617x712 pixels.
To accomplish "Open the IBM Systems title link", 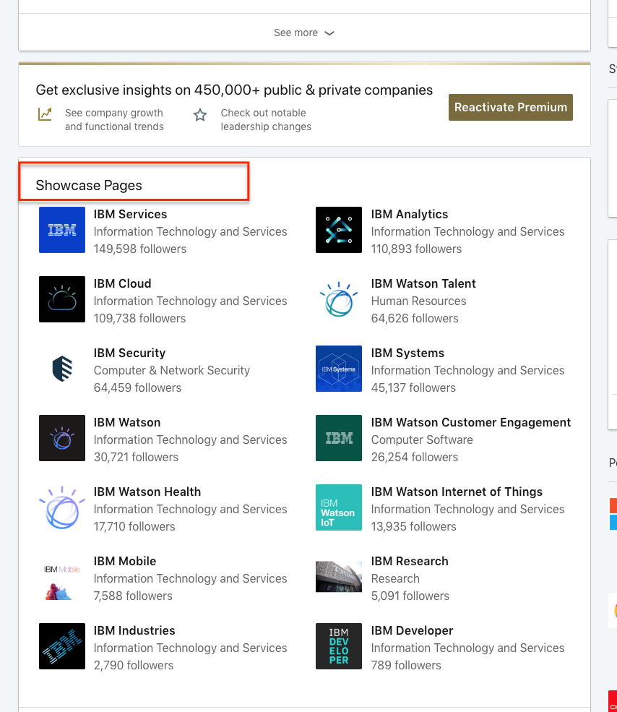I will point(407,353).
